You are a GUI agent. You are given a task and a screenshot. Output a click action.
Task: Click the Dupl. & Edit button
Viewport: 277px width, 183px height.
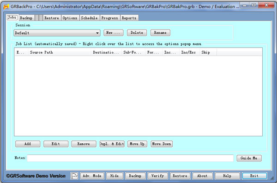112,144
